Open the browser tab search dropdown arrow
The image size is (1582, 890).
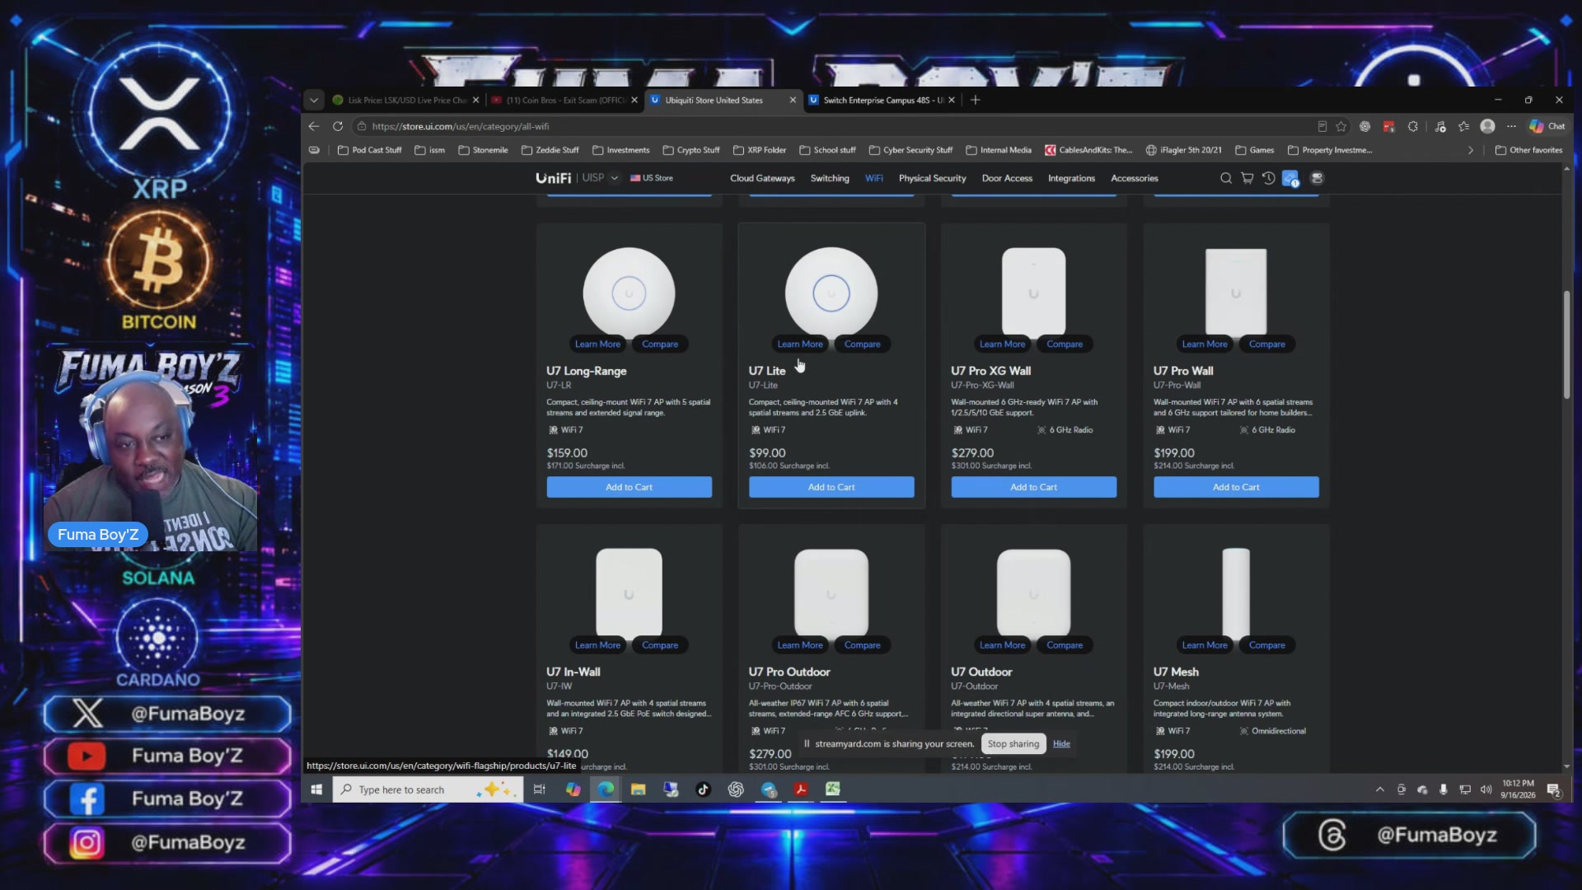tap(314, 100)
